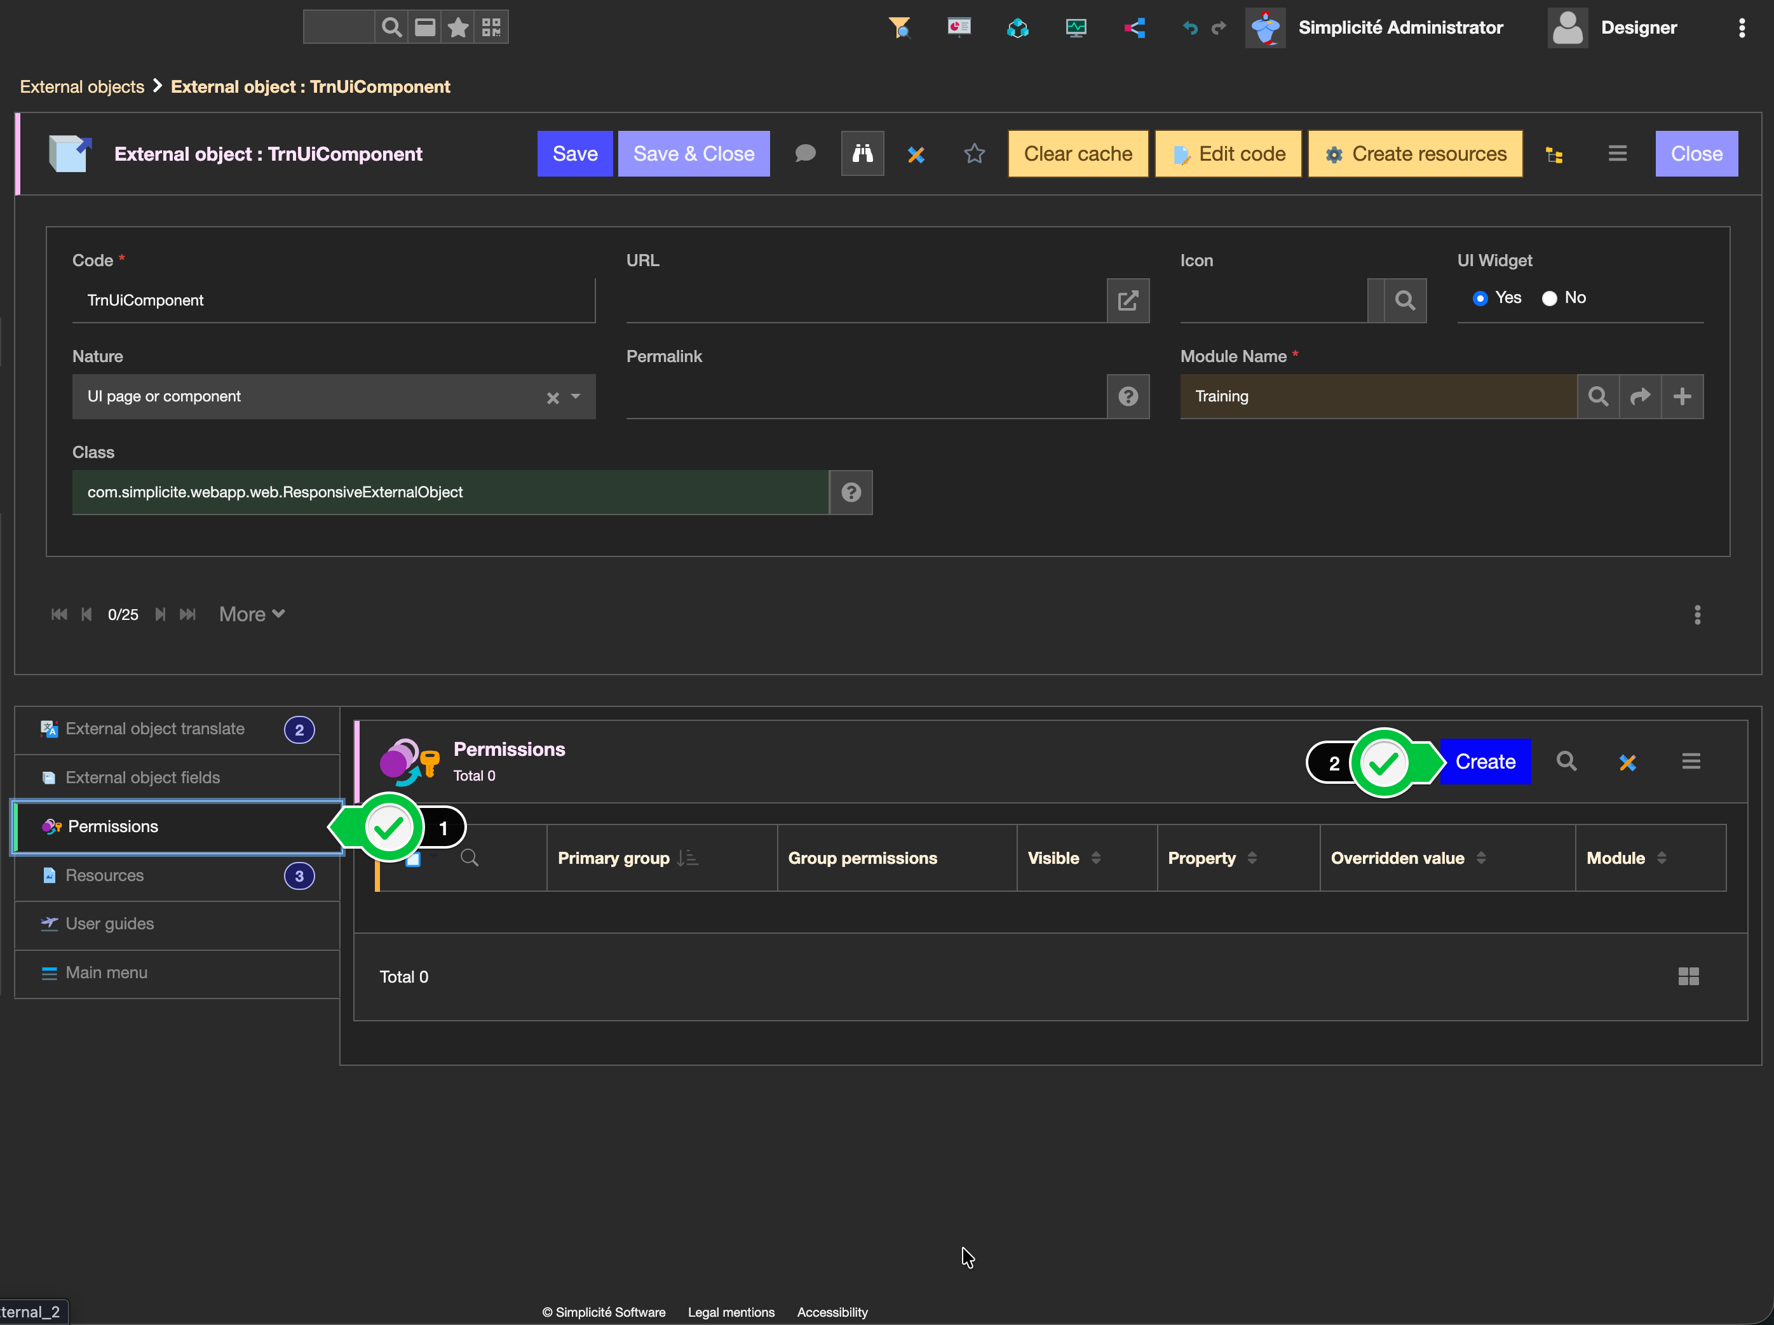Click the binoculars icon in form header
1774x1325 pixels.
[862, 153]
